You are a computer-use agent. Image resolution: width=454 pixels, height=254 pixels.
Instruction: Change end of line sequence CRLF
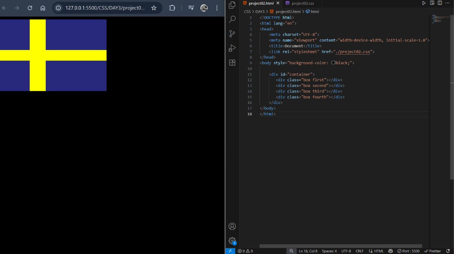[359, 251]
